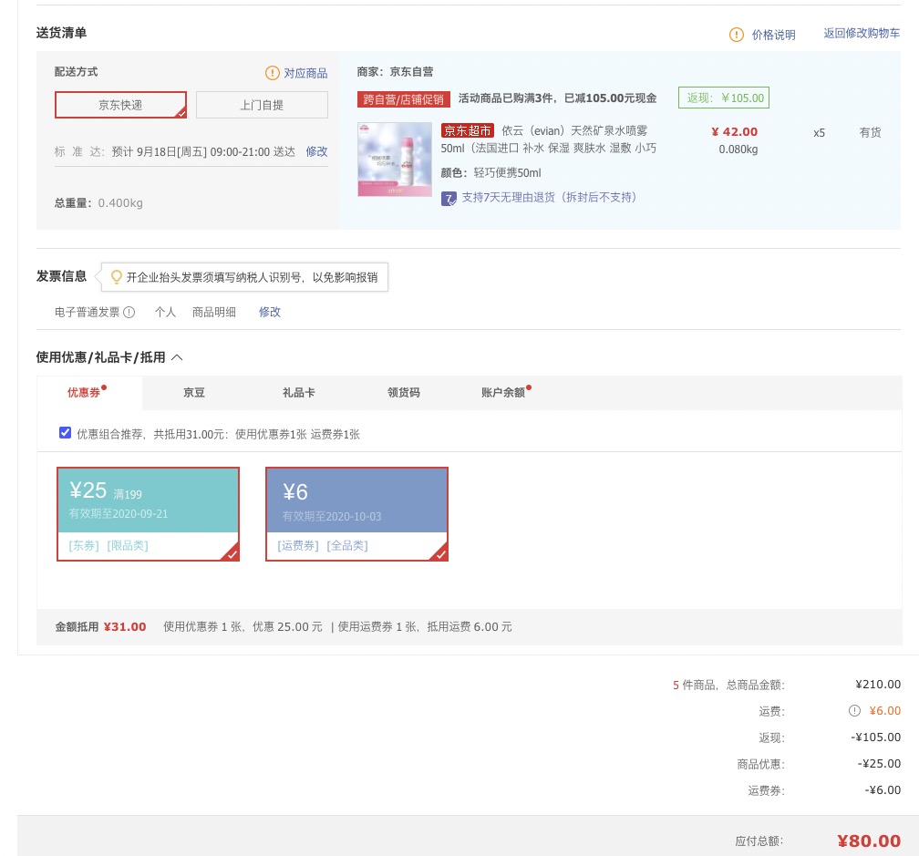Click the x5 quantity text
This screenshot has height=856, width=919.
click(819, 133)
